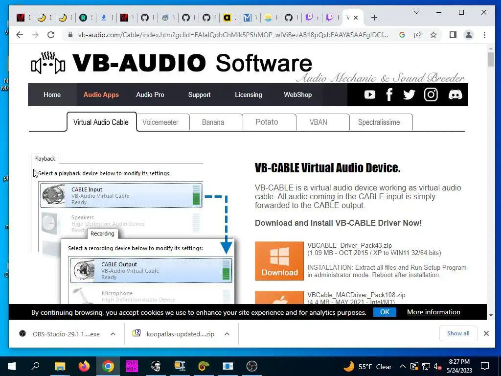Open a new tab with plus button
Image resolution: width=501 pixels, height=376 pixels.
(x=374, y=18)
